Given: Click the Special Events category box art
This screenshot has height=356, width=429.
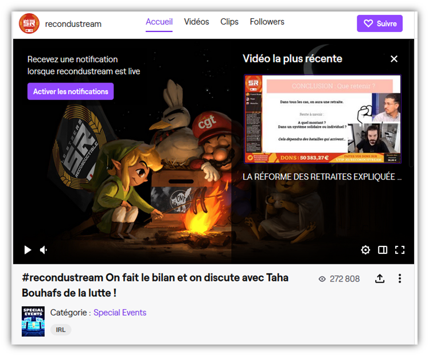Looking at the screenshot, I should (x=33, y=321).
